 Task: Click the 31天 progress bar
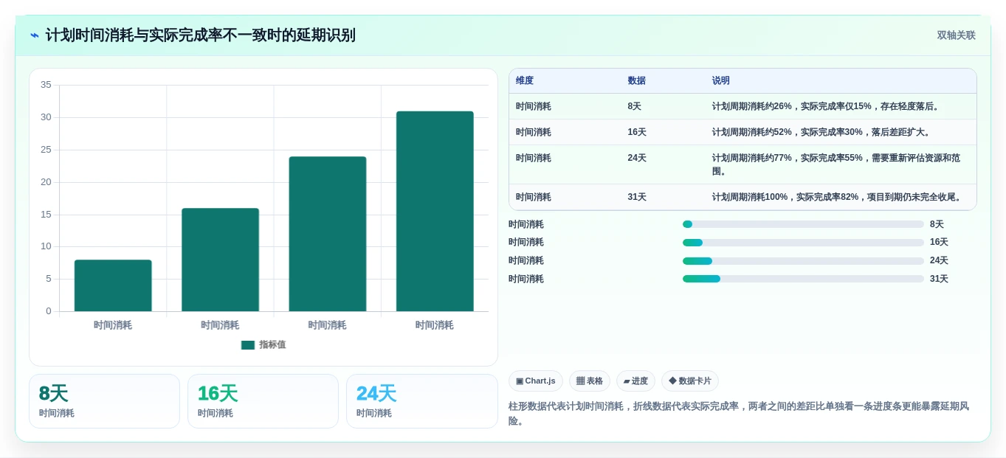[x=803, y=279]
